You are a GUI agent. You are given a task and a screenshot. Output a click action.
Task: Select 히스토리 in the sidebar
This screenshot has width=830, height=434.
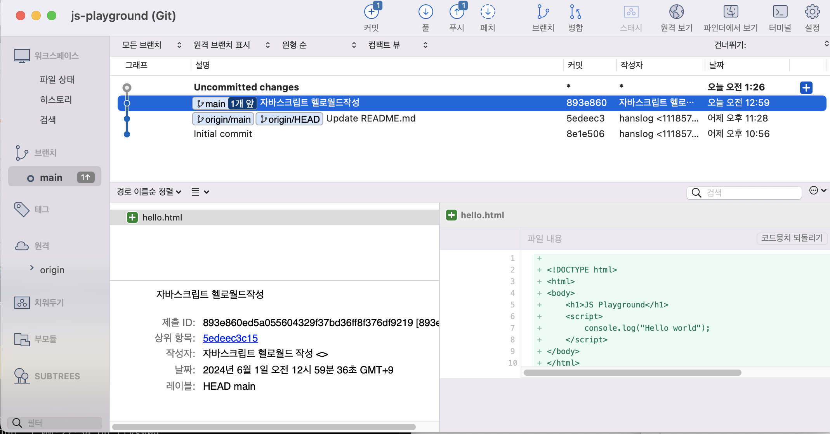tap(56, 100)
